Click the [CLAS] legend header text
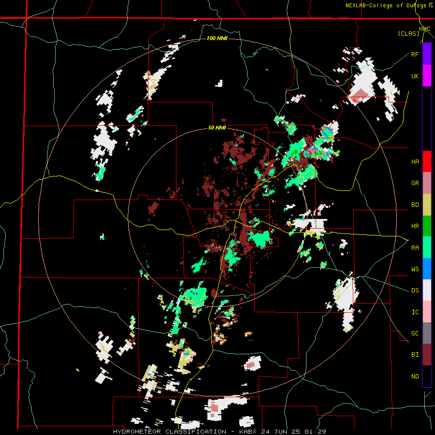 408,33
